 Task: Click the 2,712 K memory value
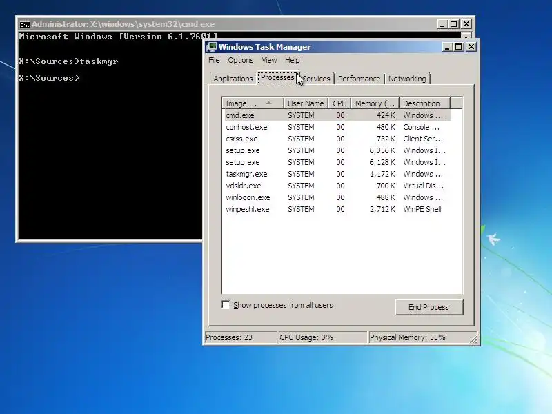pyautogui.click(x=382, y=209)
